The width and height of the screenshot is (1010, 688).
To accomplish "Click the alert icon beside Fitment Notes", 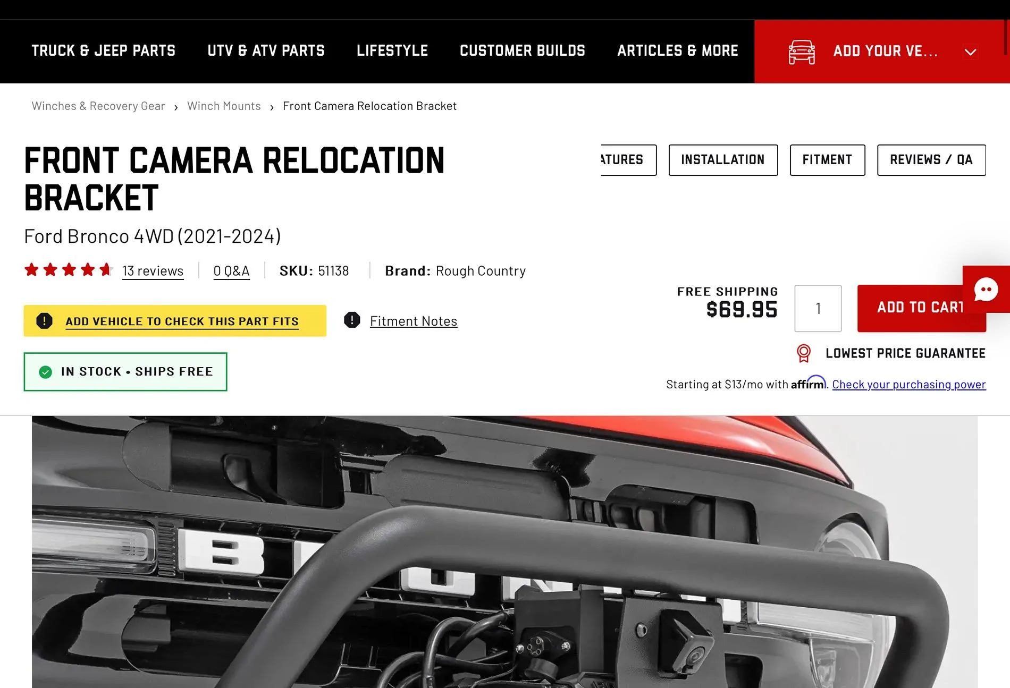I will 352,320.
